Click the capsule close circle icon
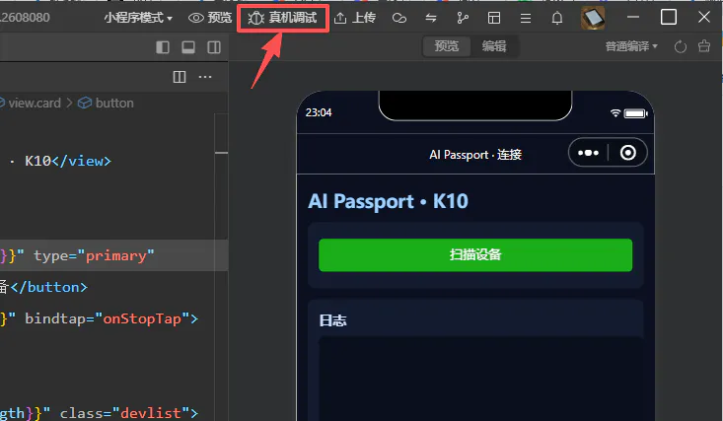 (x=628, y=153)
